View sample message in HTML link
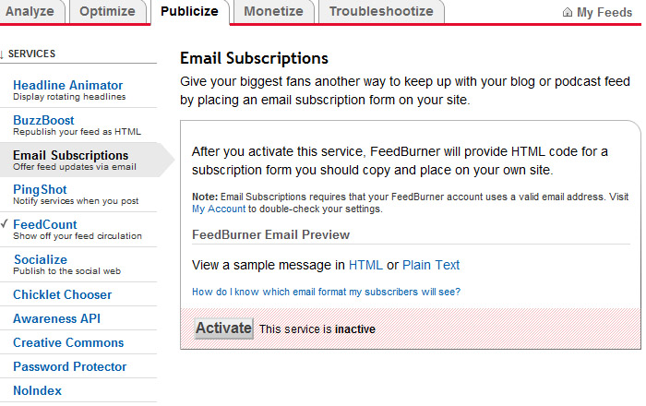 pyautogui.click(x=365, y=265)
